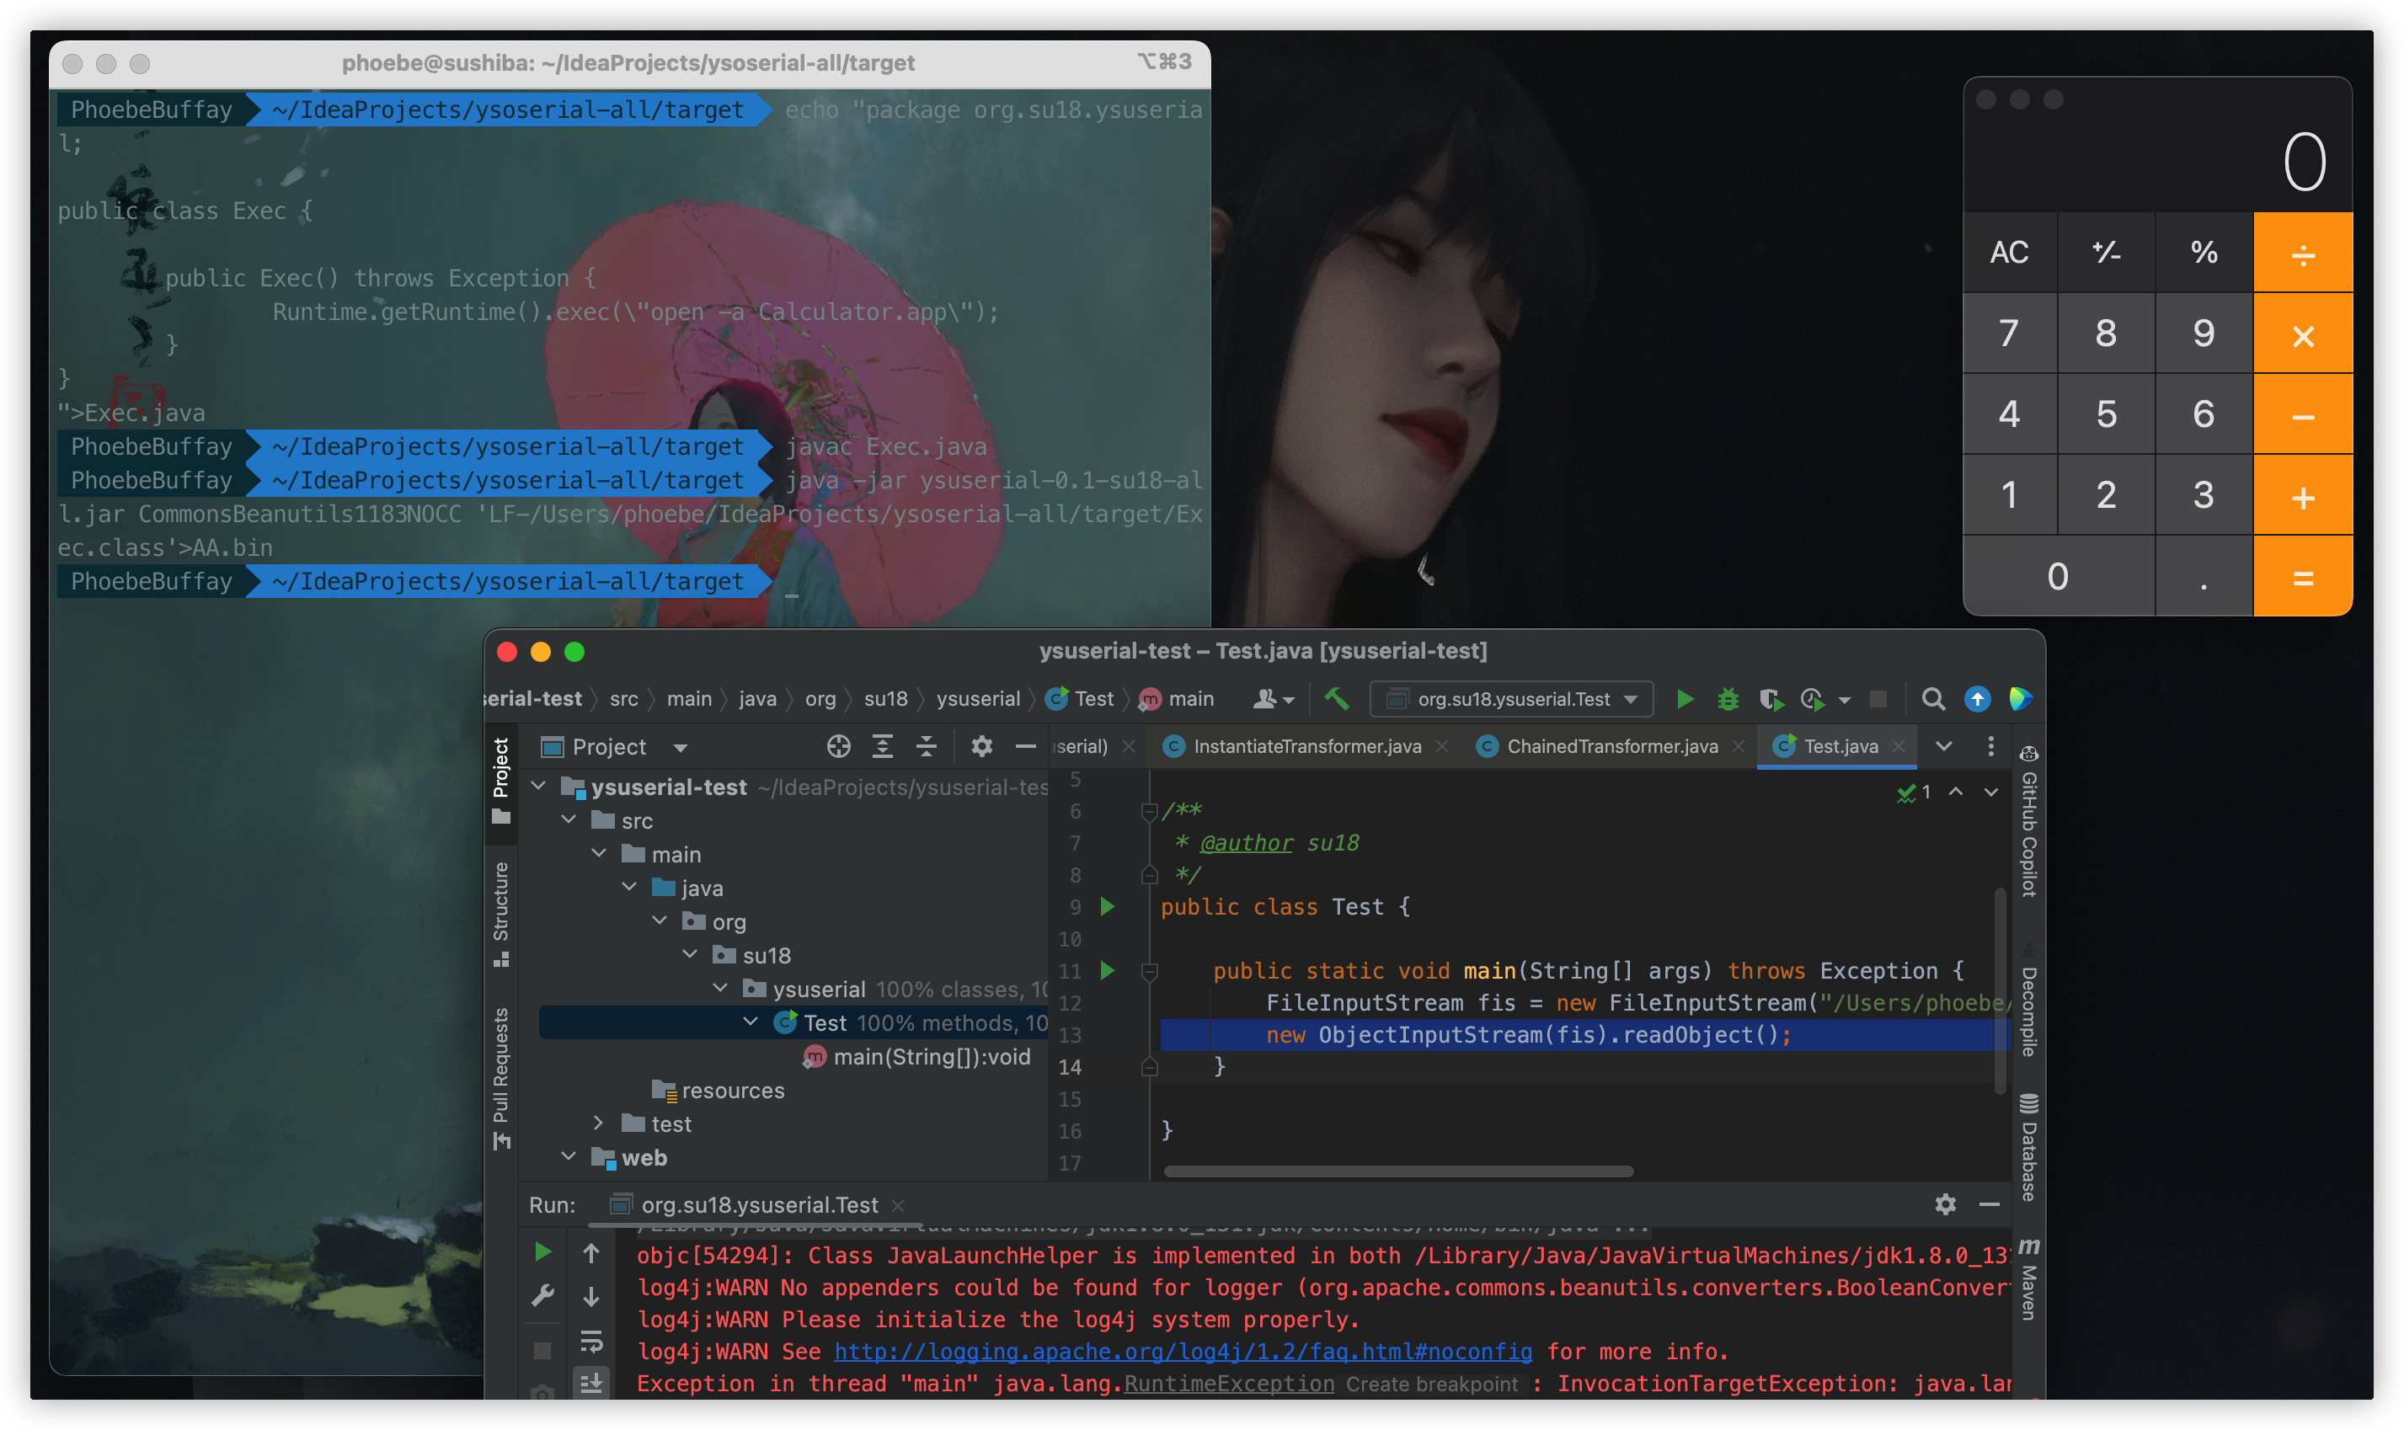The image size is (2404, 1430).
Task: Click locate file crosshair icon in Project panel
Action: (x=838, y=747)
